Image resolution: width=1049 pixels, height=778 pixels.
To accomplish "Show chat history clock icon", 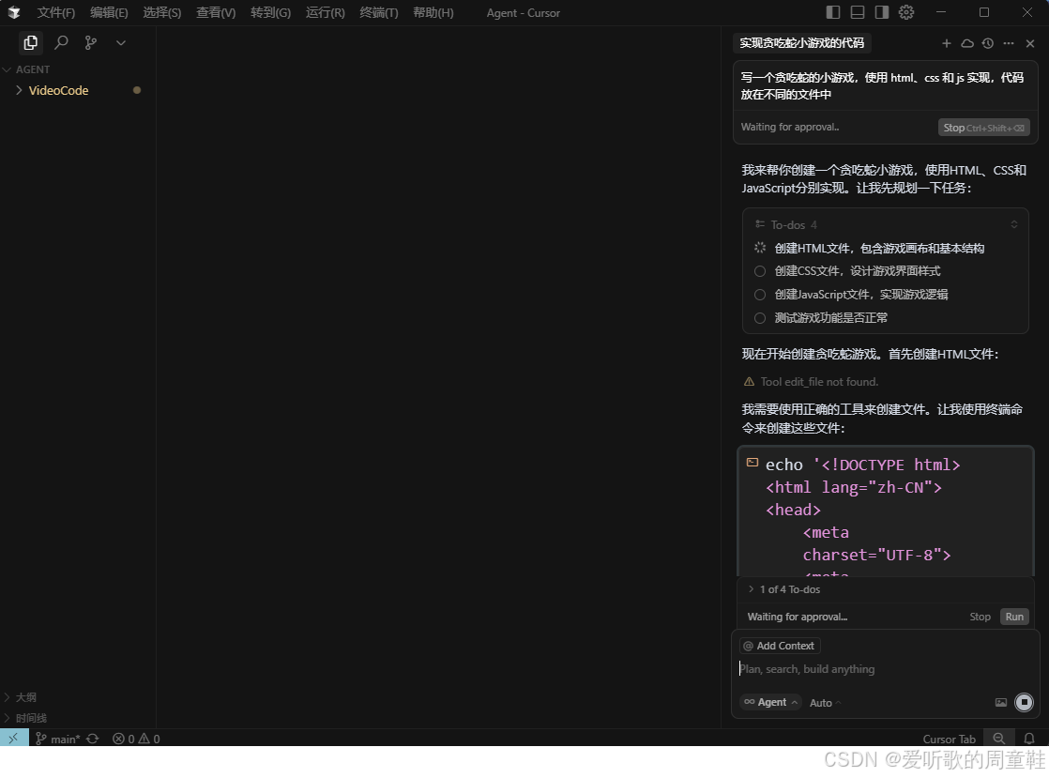I will coord(988,43).
